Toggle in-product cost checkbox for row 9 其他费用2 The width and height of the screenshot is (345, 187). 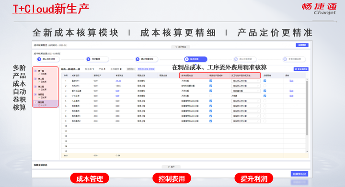(210, 121)
